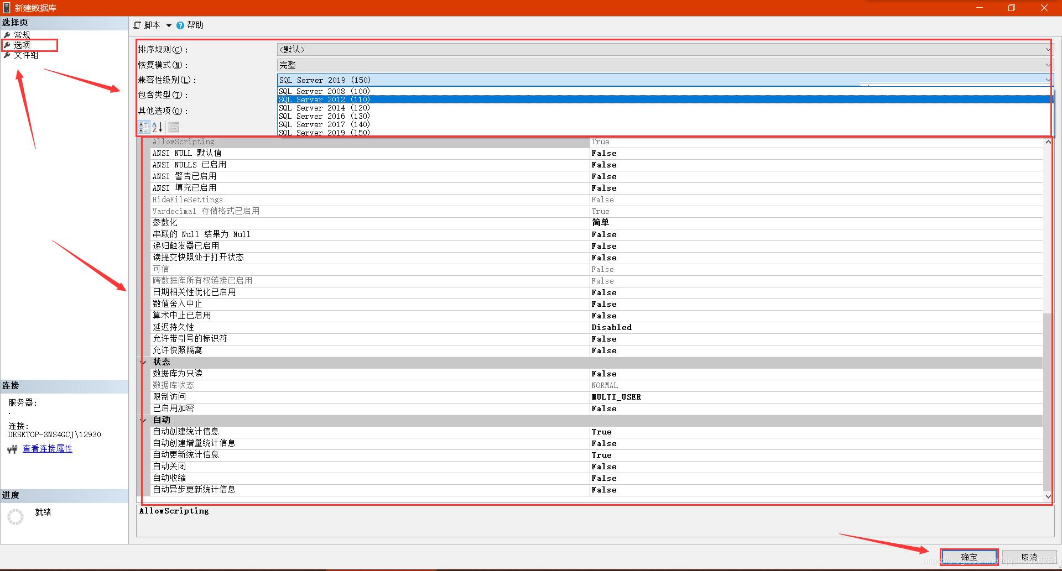Collapse the 状态 category
This screenshot has height=571, width=1062.
point(143,362)
